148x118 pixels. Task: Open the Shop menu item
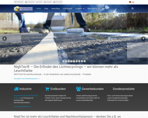pyautogui.click(x=46, y=9)
